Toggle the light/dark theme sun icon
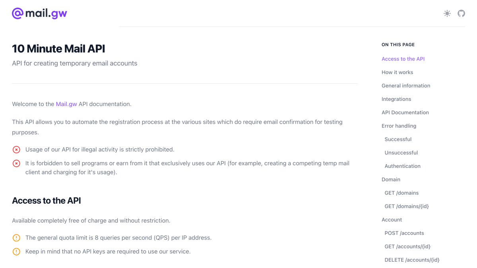 447,13
